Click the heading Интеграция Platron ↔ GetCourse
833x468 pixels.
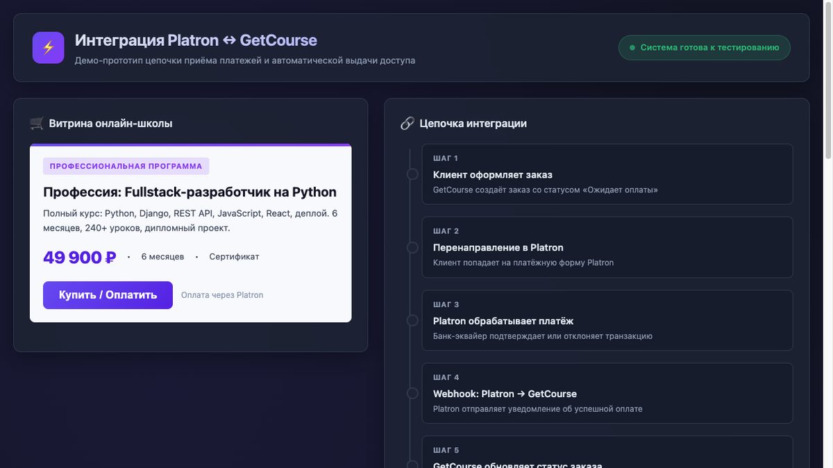[196, 40]
